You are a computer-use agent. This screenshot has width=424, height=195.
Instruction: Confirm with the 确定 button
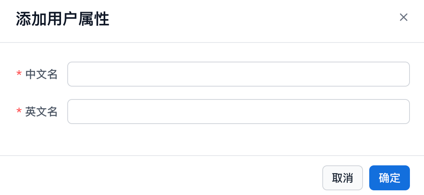pyautogui.click(x=389, y=178)
